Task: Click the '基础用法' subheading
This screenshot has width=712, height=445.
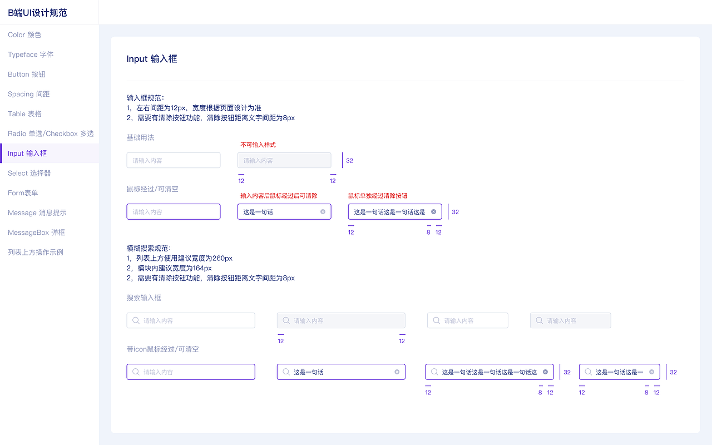Action: coord(141,137)
